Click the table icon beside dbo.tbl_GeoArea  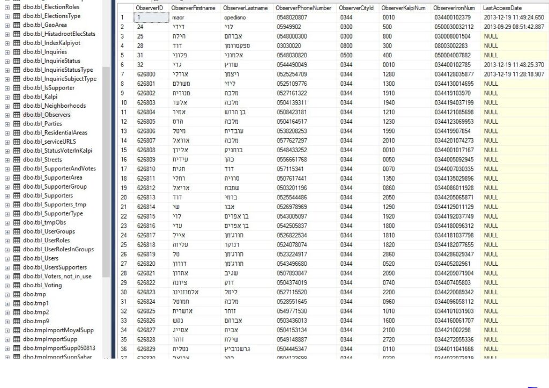point(17,25)
